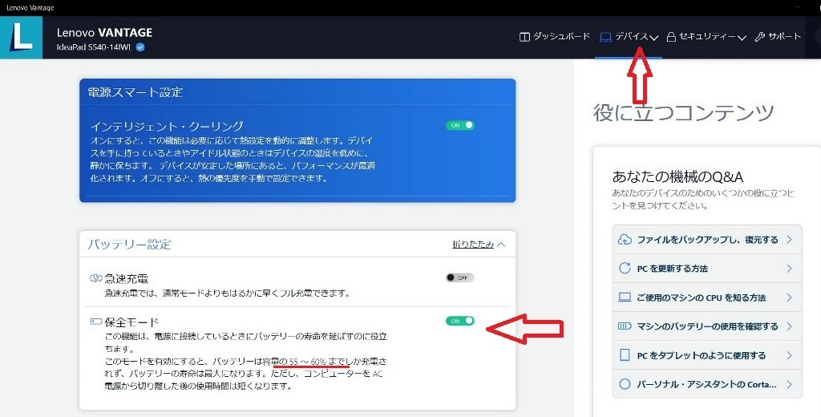
Task: Open ファイルをバックアップし、復元する article
Action: coord(707,240)
